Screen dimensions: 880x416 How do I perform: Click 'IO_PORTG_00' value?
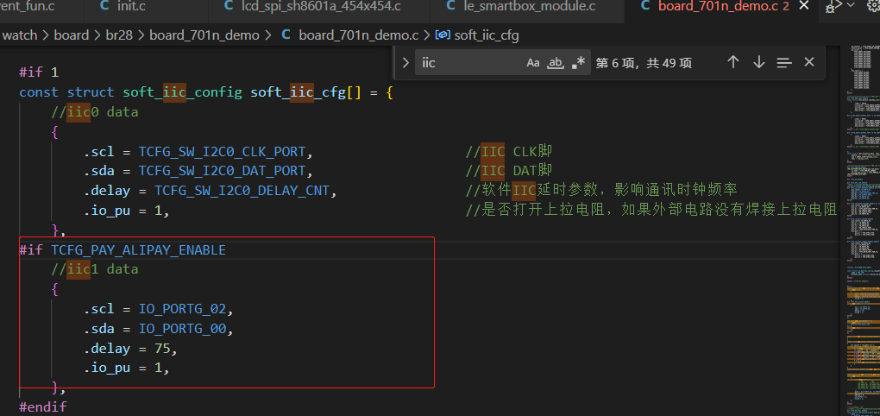(182, 329)
